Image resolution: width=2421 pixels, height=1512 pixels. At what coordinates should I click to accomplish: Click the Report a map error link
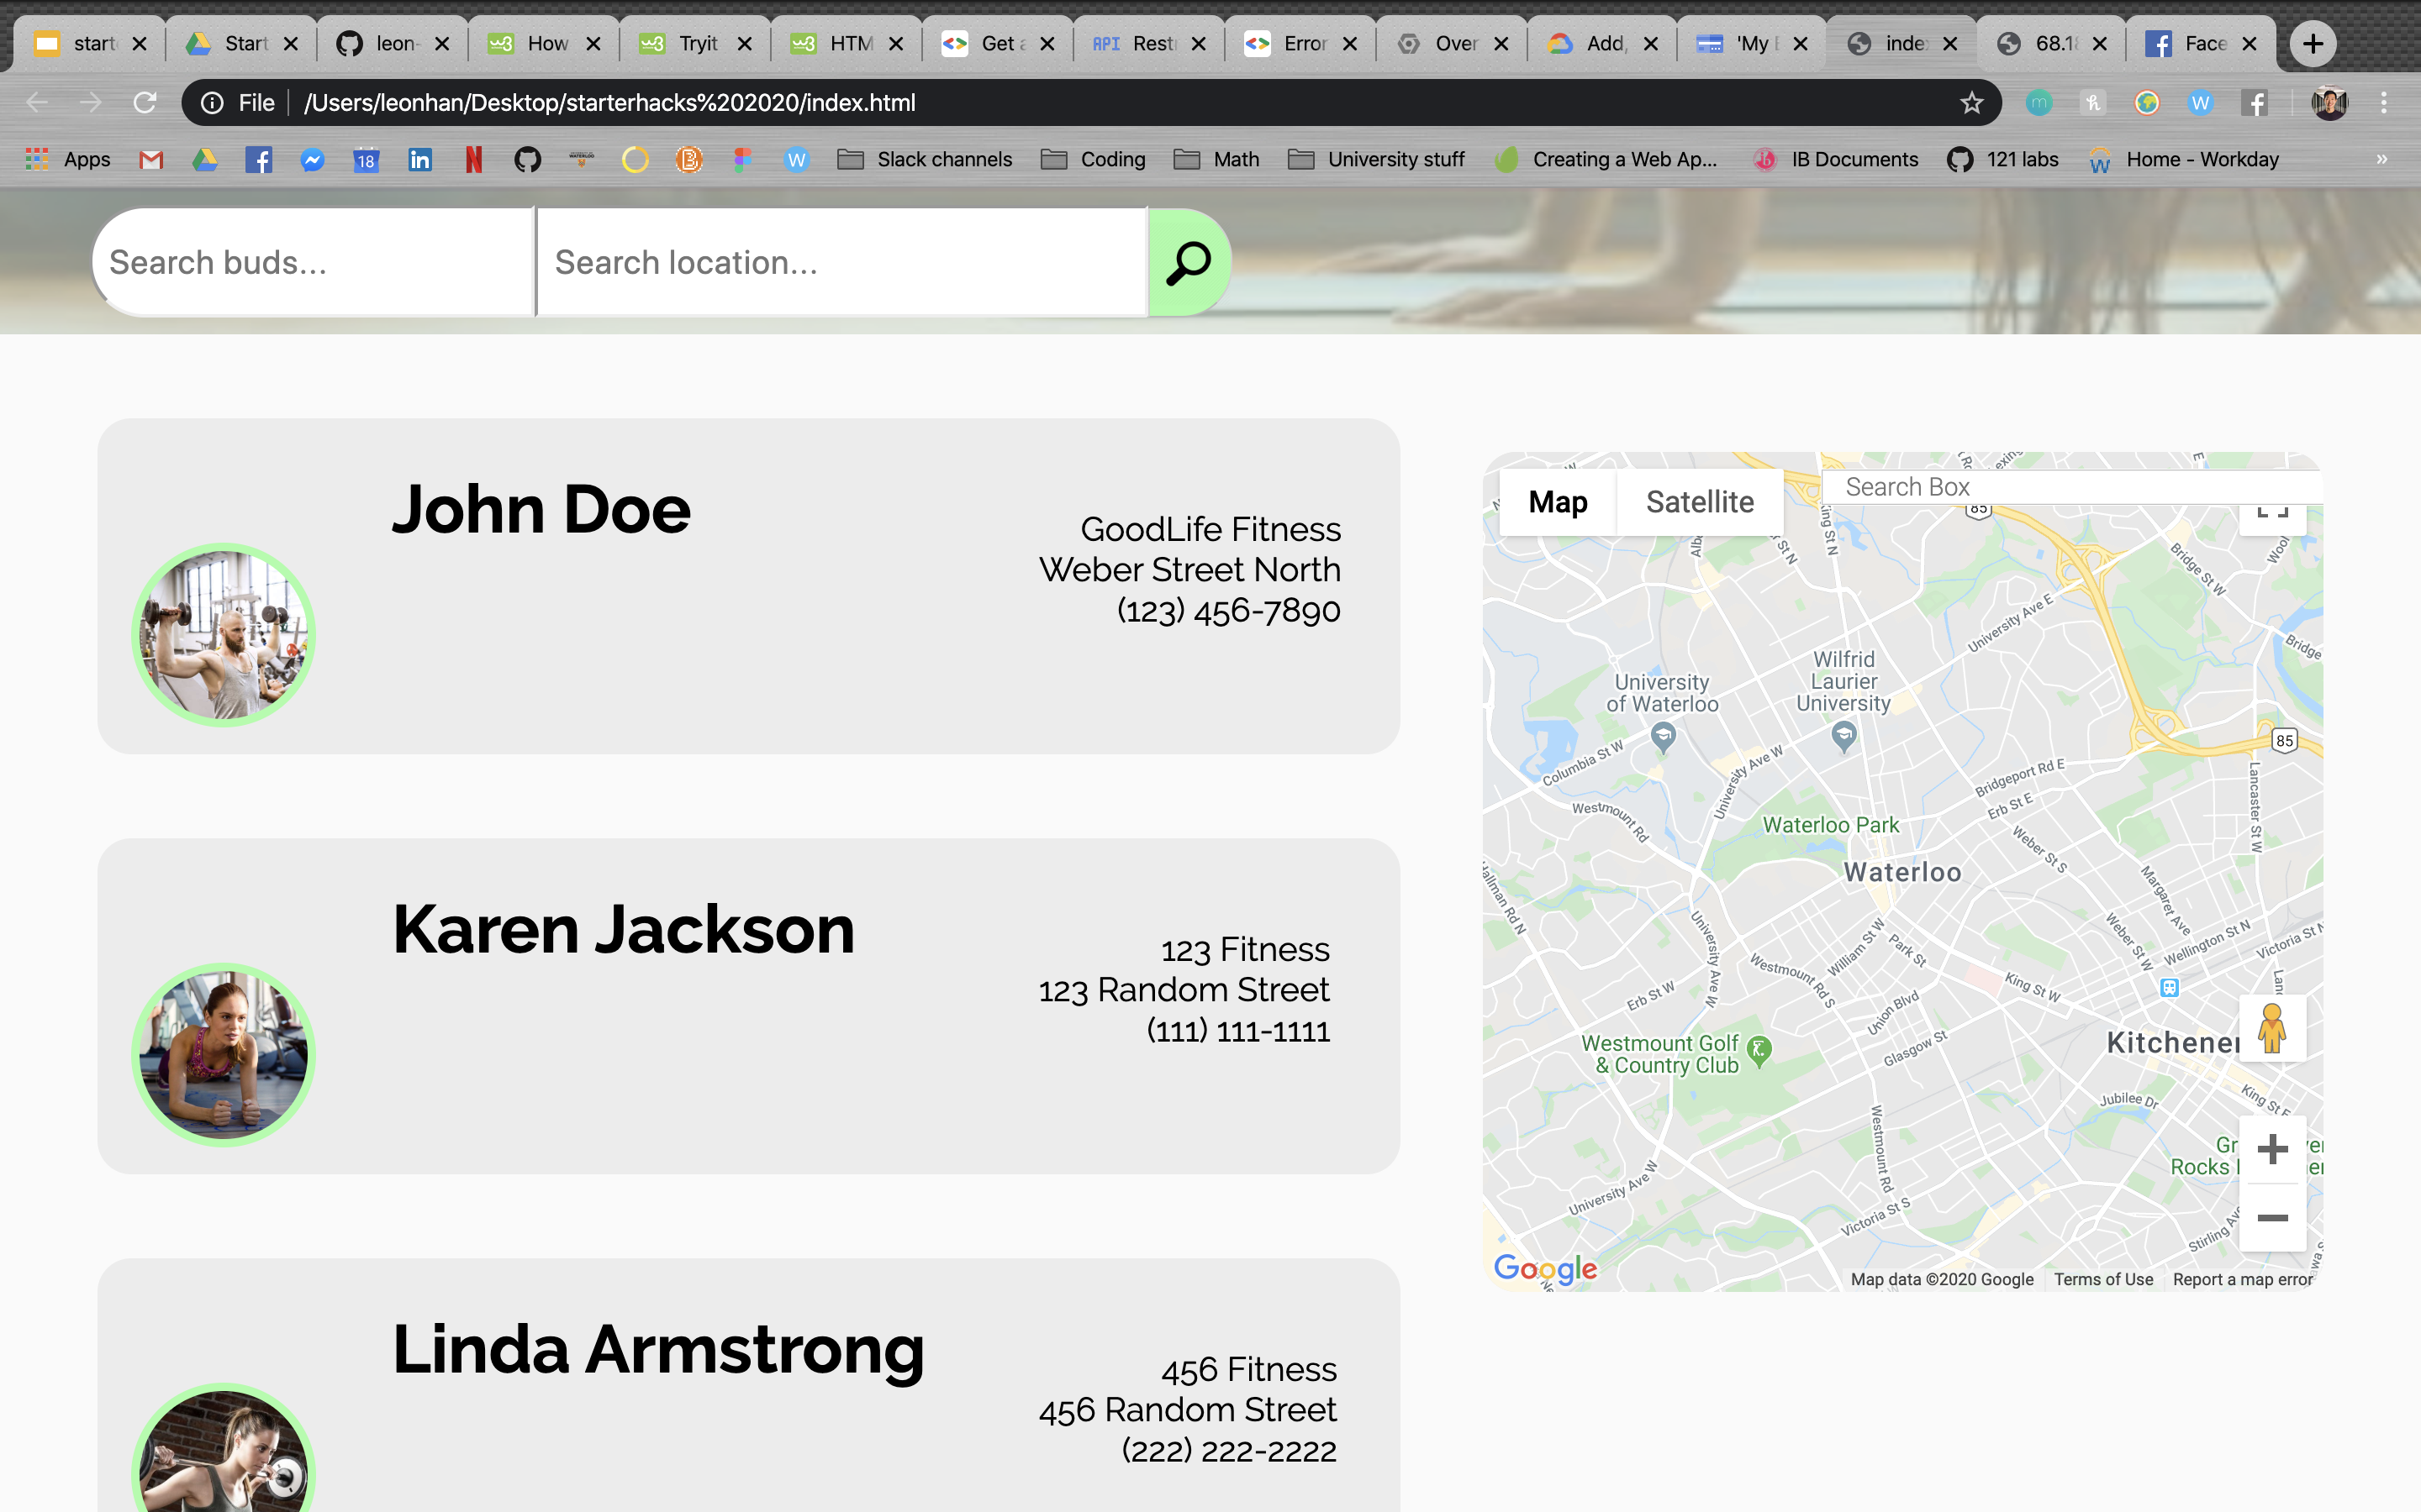coord(2242,1279)
